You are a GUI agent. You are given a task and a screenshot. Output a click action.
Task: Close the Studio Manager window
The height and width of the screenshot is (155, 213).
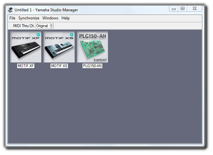click(195, 8)
